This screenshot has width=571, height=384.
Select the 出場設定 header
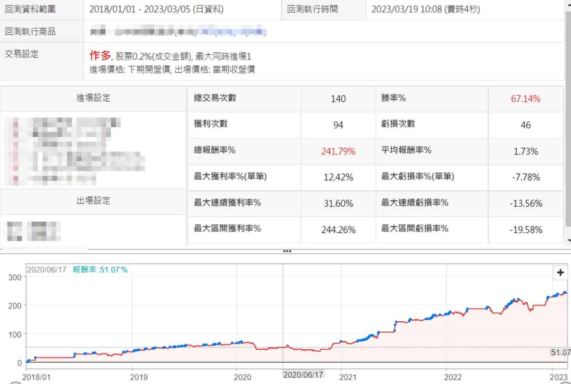(x=93, y=201)
